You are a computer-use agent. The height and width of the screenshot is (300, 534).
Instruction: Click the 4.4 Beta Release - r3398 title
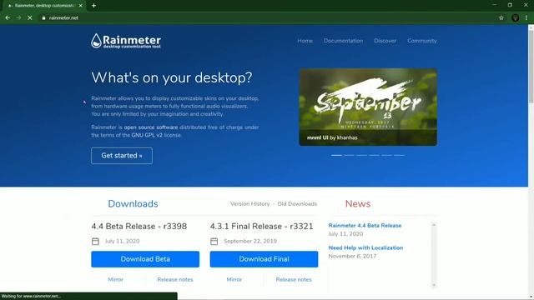pos(139,226)
